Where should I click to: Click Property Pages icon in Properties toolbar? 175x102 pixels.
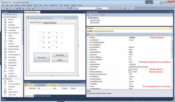[101, 34]
